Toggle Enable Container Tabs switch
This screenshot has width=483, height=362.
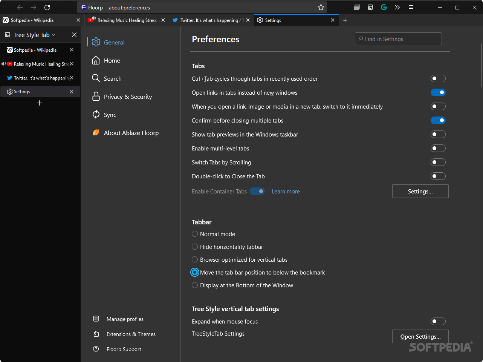[x=257, y=191]
